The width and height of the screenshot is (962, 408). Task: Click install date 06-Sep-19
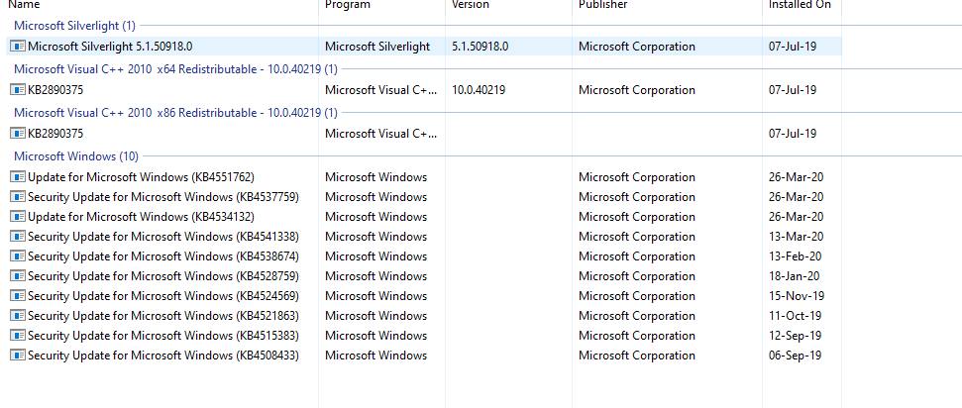[x=795, y=356]
